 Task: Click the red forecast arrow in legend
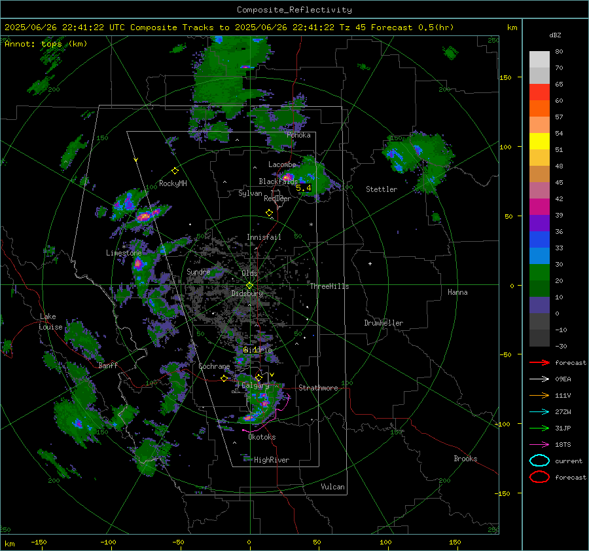tap(539, 362)
